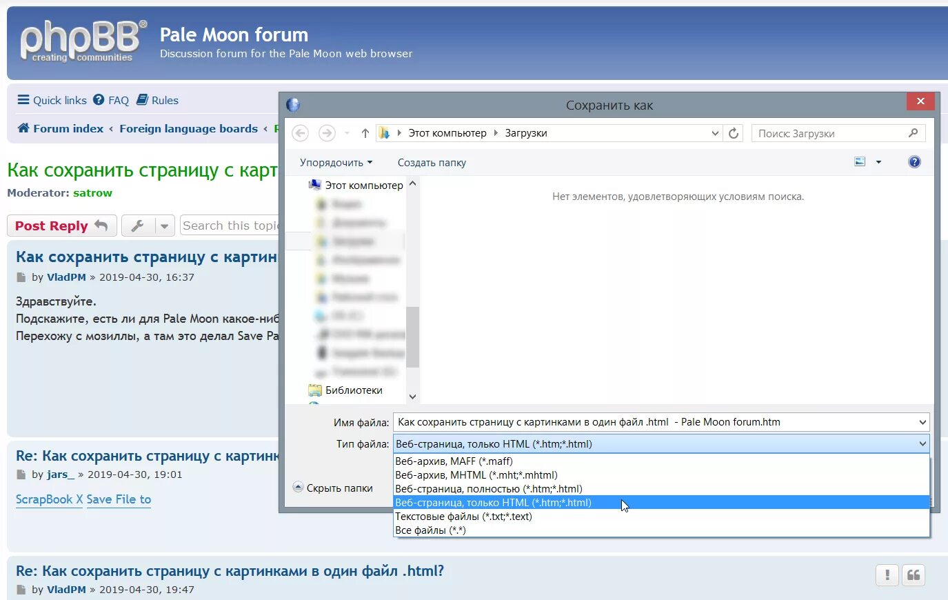Open VladPM profile on first post
This screenshot has width=948, height=600.
(66, 277)
